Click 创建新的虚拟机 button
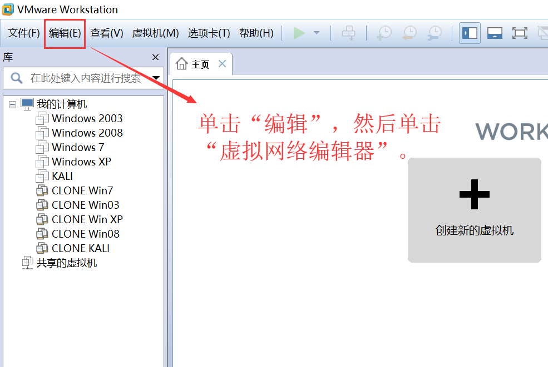Screen dimensions: 548x367 click(x=474, y=210)
